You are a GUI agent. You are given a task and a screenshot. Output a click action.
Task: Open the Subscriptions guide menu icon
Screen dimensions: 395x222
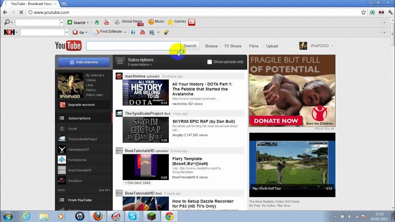120,62
